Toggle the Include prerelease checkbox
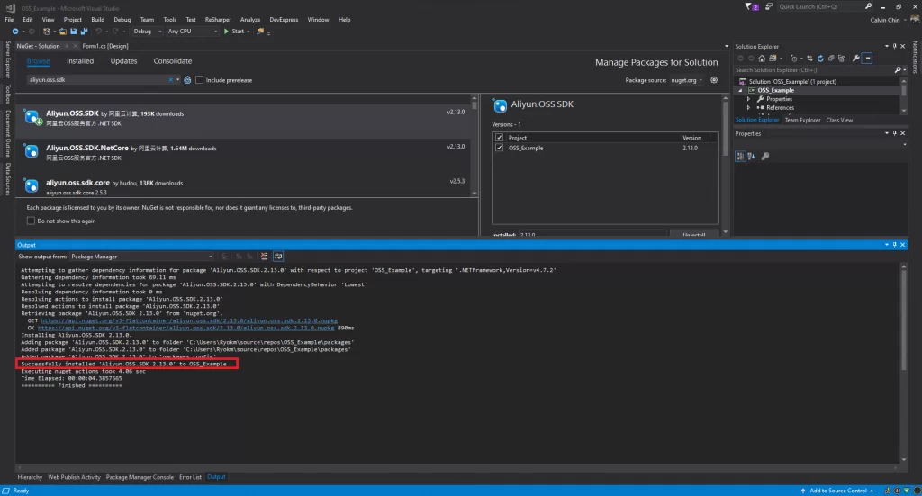Screen dimensions: 922x496 click(199, 80)
